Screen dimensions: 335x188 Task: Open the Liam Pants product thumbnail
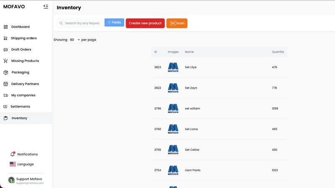(x=173, y=170)
